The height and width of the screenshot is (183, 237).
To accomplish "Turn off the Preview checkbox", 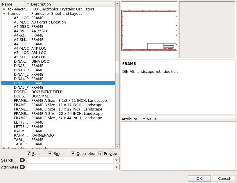I will click(x=100, y=153).
